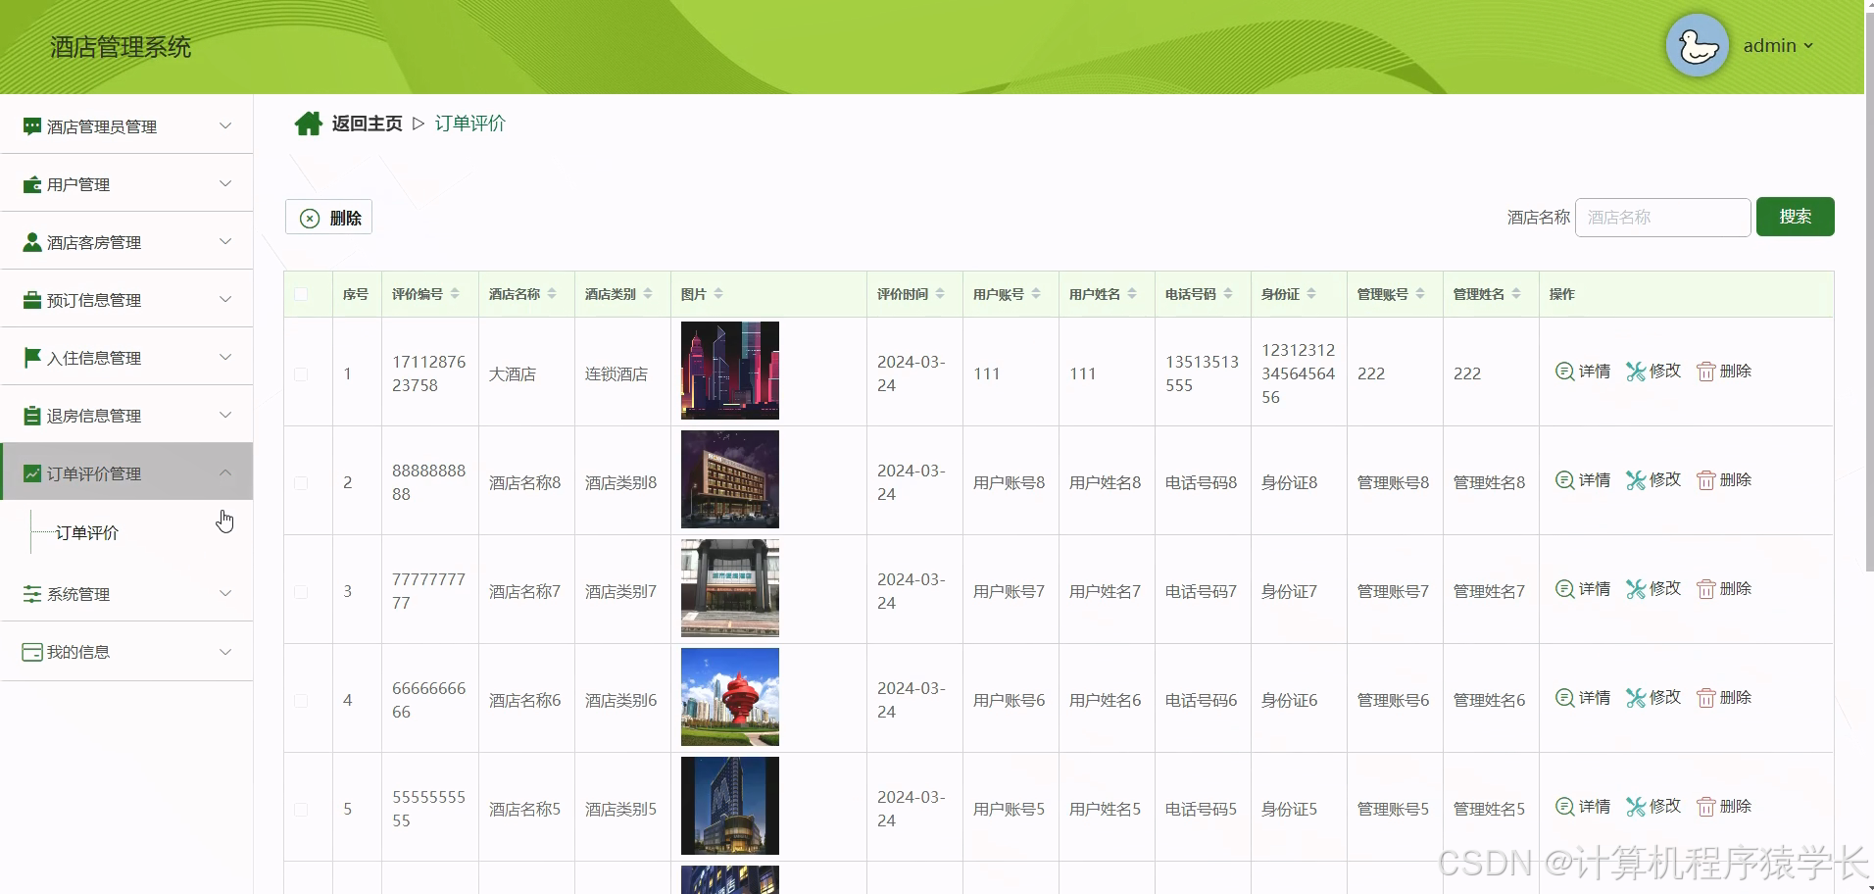
Task: Click the 搜索 button
Action: (x=1795, y=217)
